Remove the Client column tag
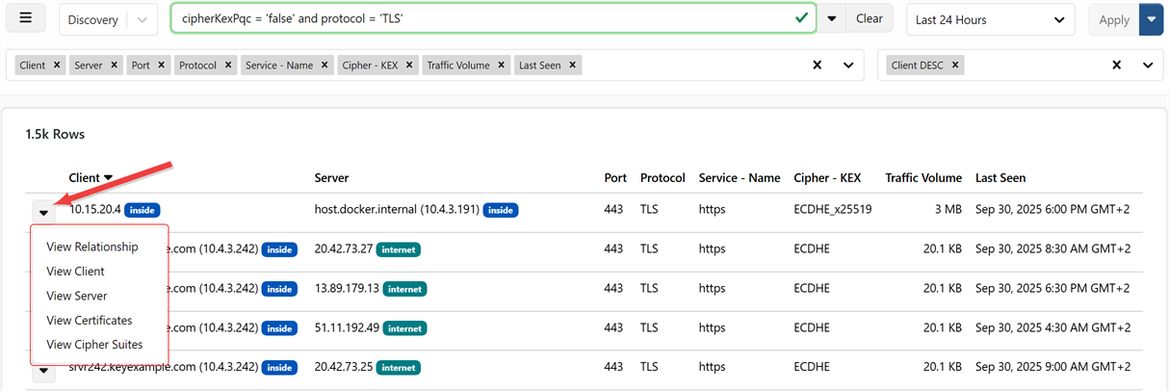The image size is (1169, 391). coord(57,65)
